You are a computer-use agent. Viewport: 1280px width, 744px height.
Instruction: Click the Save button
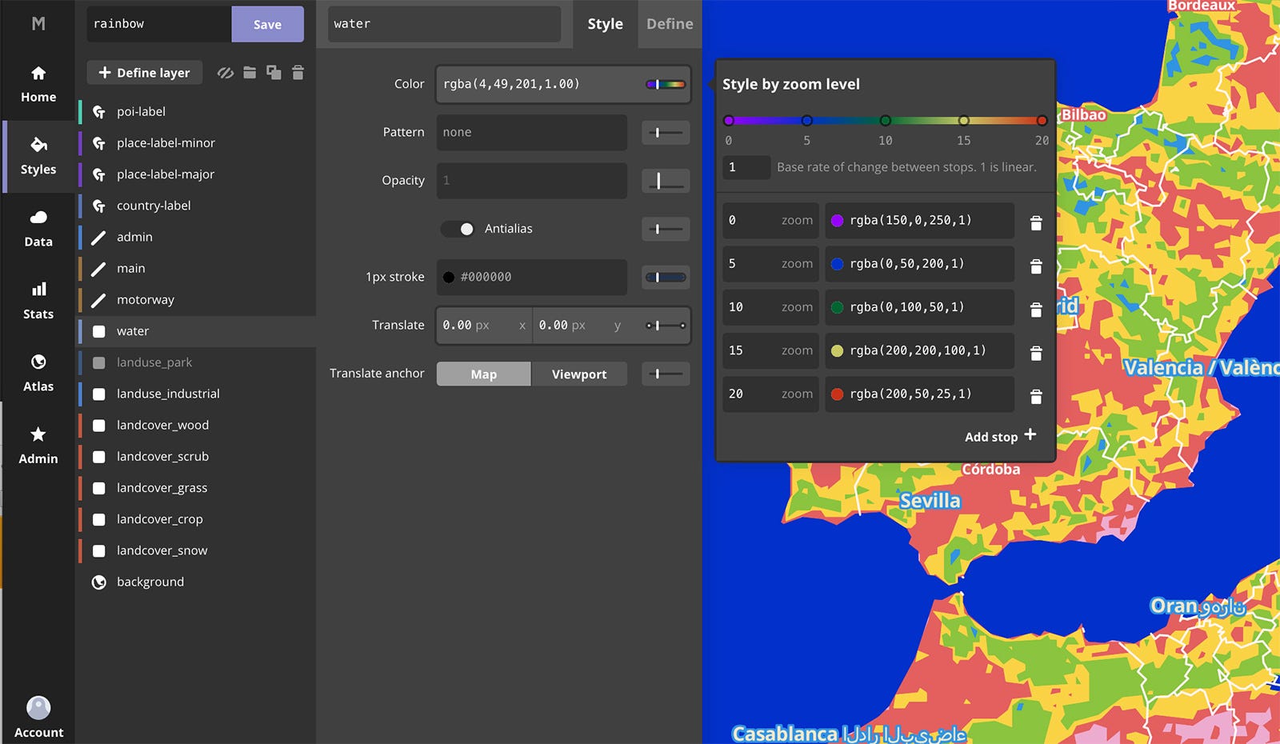(267, 24)
